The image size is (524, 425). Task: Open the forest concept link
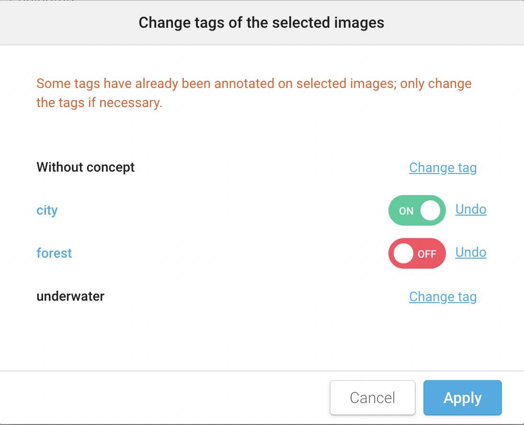54,253
